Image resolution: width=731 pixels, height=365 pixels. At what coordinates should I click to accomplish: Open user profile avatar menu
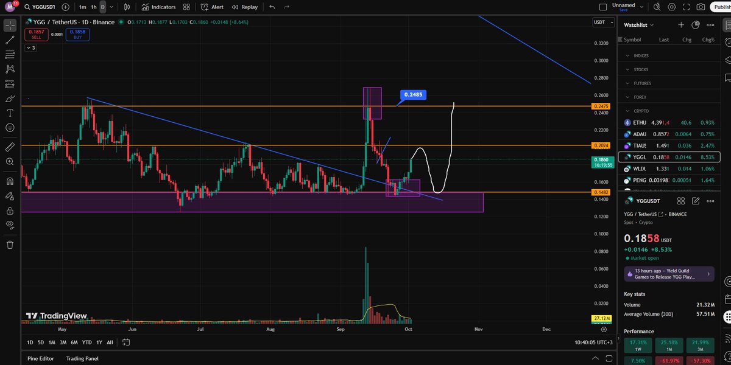9,7
